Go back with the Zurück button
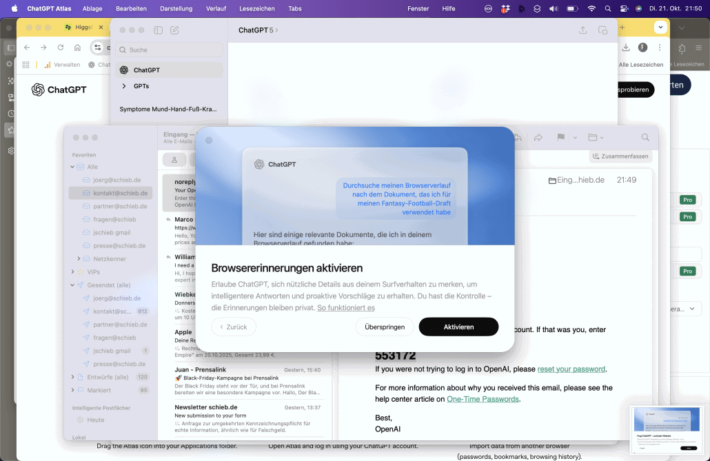The height and width of the screenshot is (461, 710). point(234,327)
